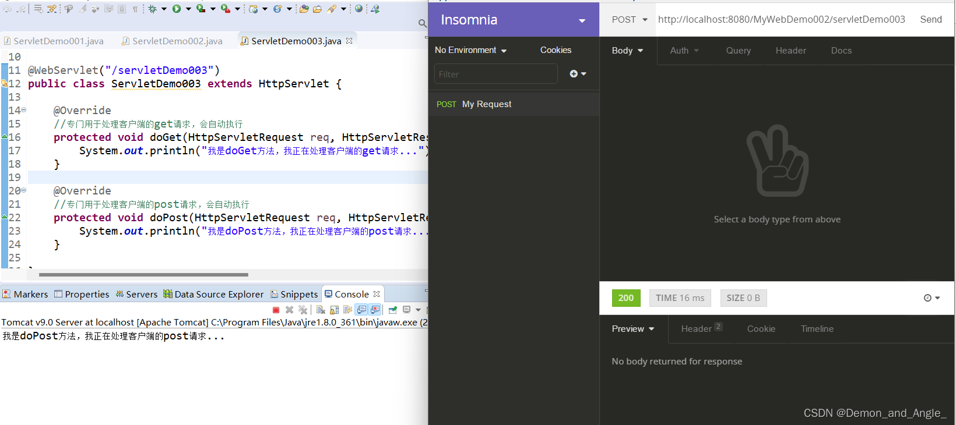956x425 pixels.
Task: Click the Remove All Terminated Launches icon
Action: point(303,310)
